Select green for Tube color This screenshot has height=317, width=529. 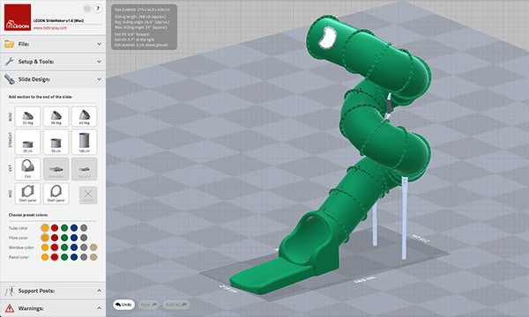click(64, 228)
